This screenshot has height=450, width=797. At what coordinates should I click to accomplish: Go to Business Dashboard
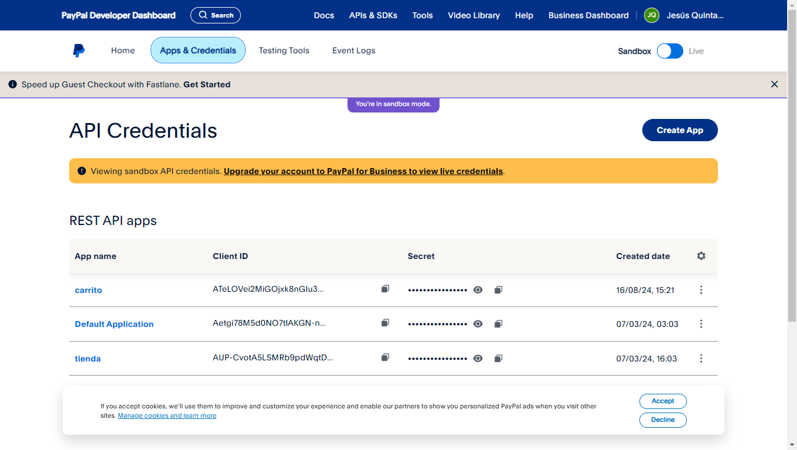point(588,15)
